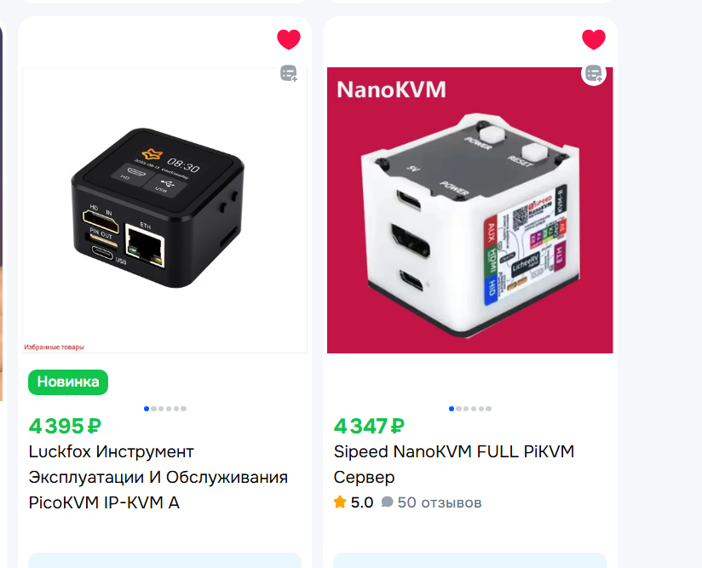This screenshot has width=702, height=568.
Task: Select second image dot for Sipeed card
Action: (x=459, y=409)
